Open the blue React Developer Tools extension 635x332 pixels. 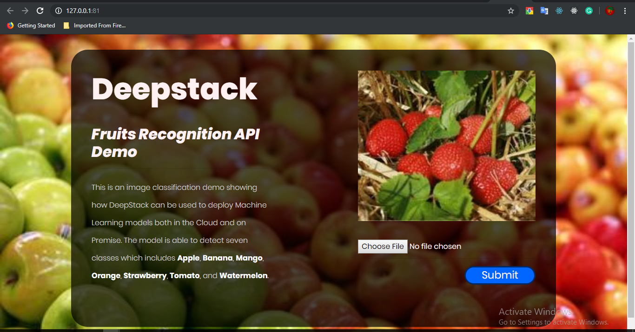pos(559,11)
